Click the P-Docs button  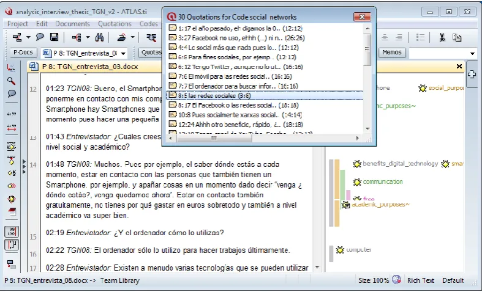(x=23, y=53)
